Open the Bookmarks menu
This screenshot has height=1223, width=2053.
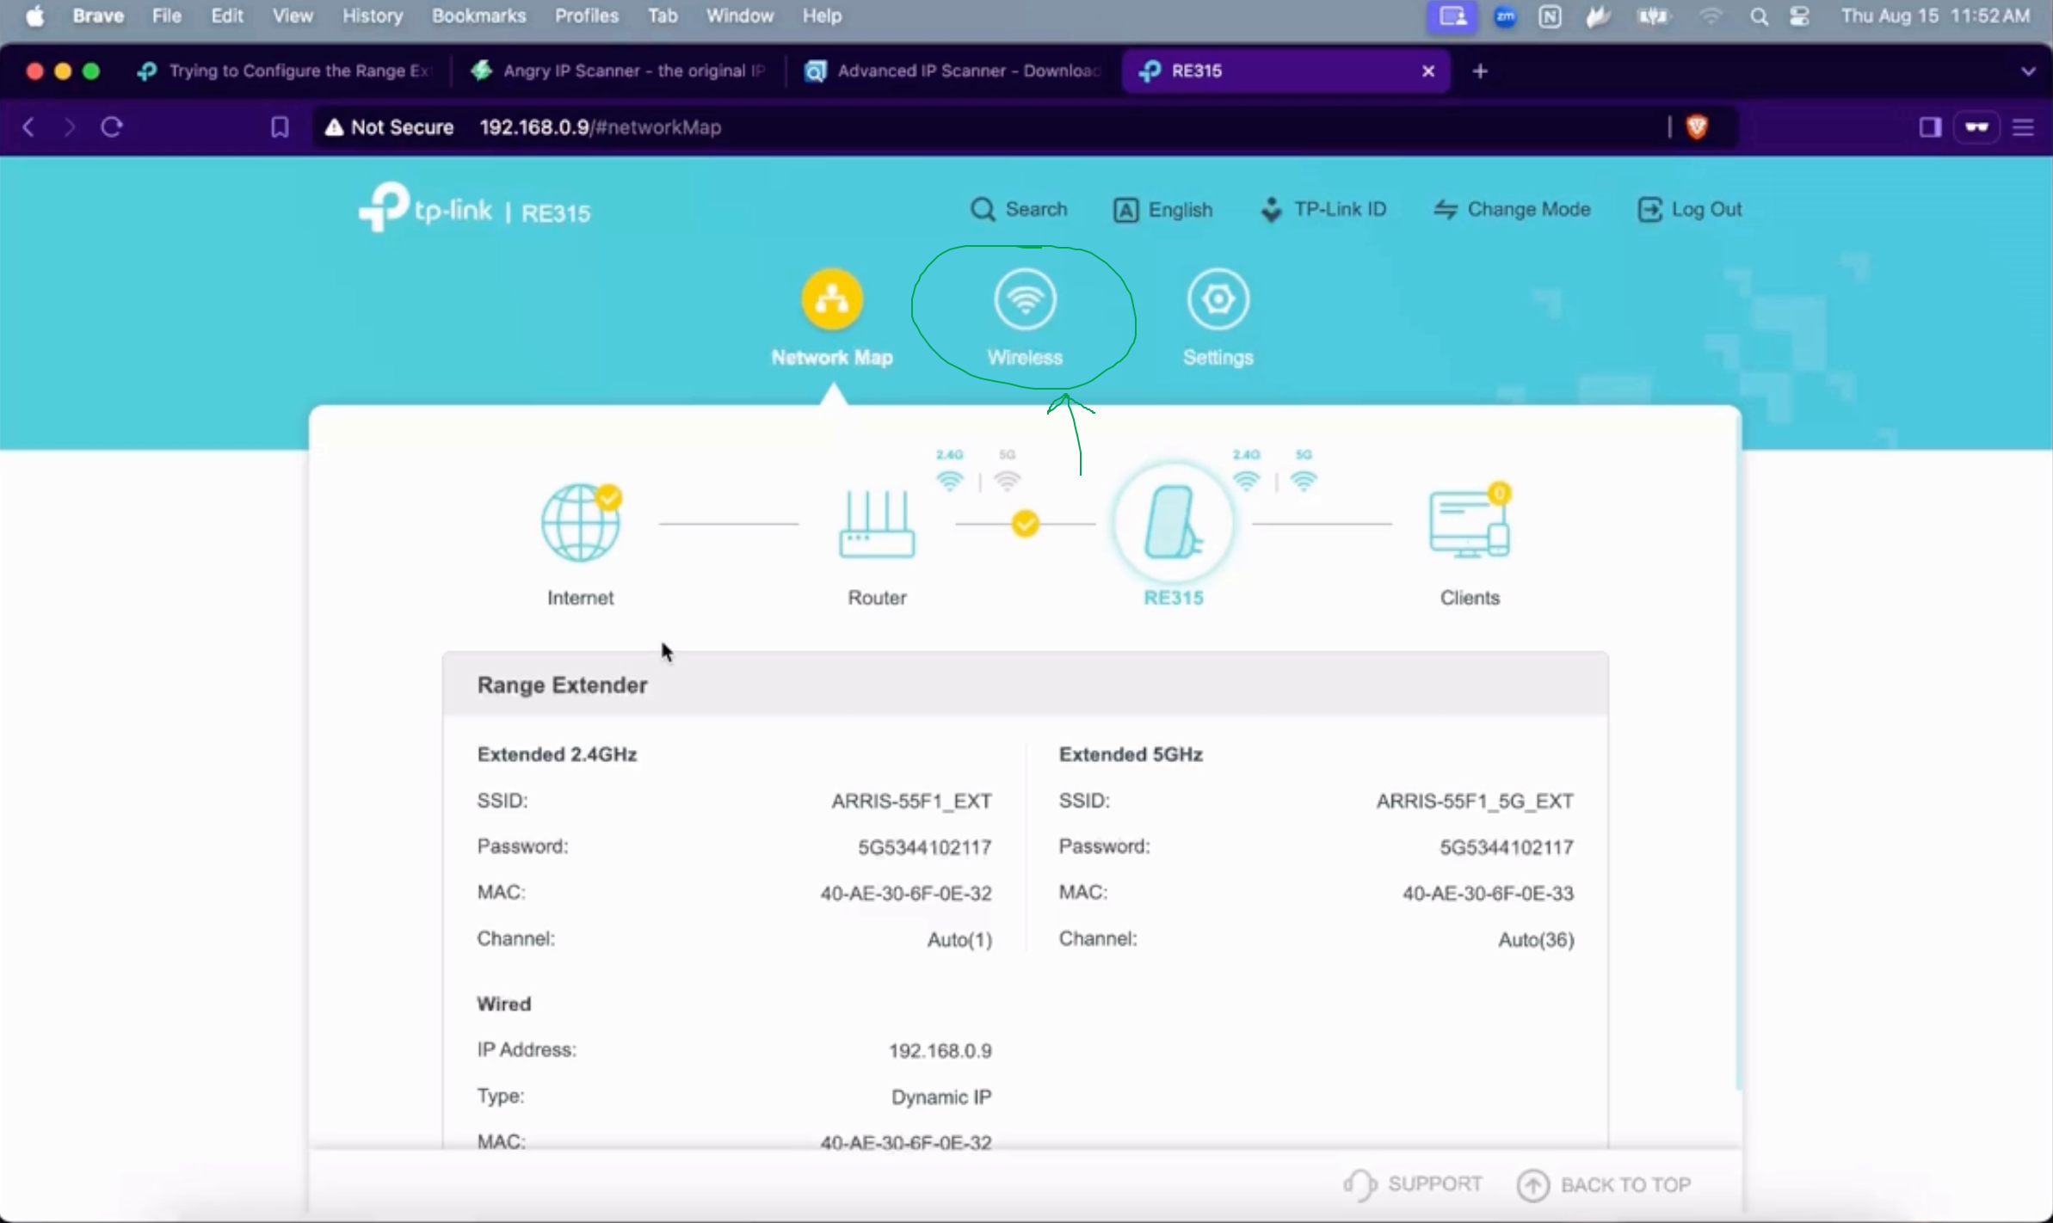click(x=478, y=15)
